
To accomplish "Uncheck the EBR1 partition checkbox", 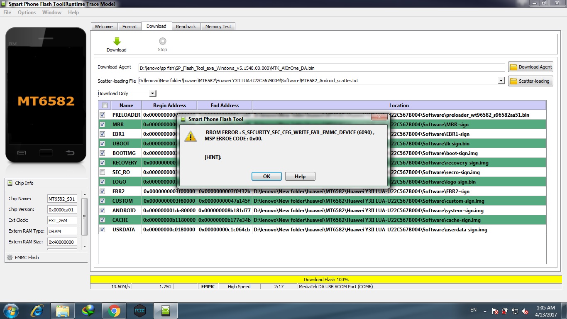I will tap(103, 134).
